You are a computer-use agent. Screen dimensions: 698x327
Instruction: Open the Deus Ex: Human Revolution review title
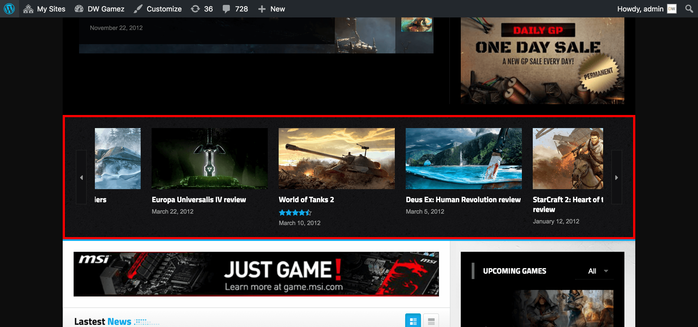click(463, 199)
